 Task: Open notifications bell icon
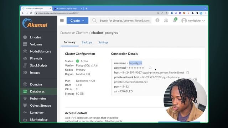[175, 20]
